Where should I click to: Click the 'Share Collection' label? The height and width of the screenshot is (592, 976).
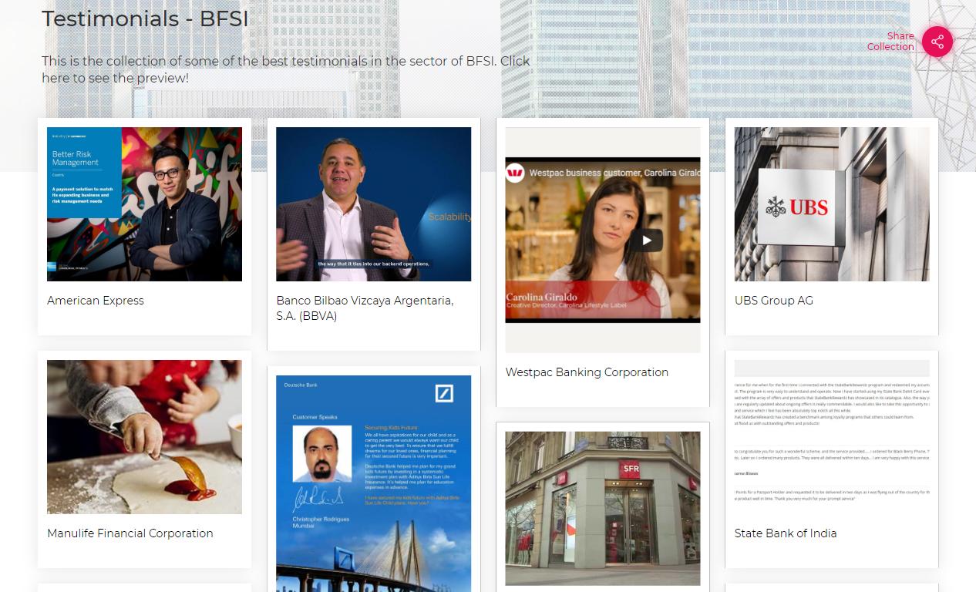[890, 42]
